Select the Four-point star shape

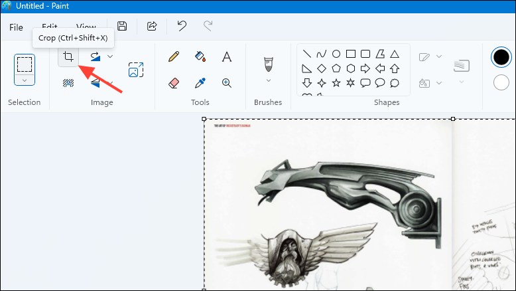[322, 83]
